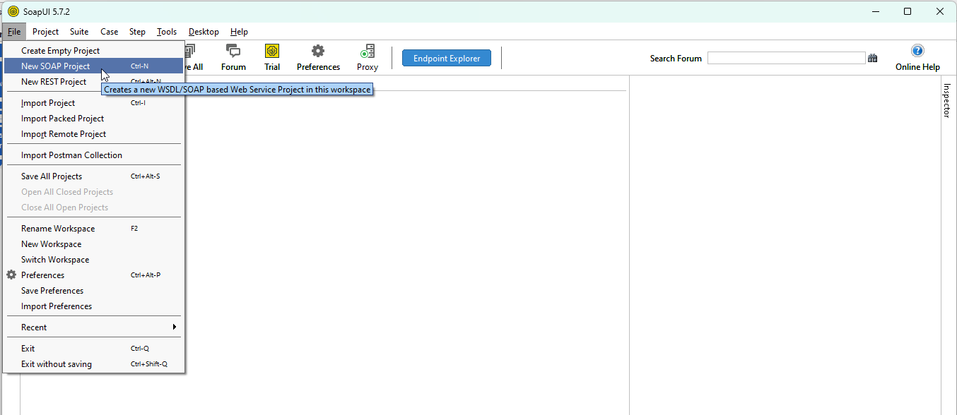Choose Save All Projects

(x=93, y=176)
